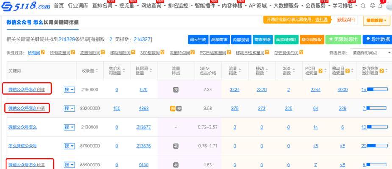The image size is (392, 169).
Task: Expand the 排名监控 navigation menu
Action: pyautogui.click(x=180, y=6)
